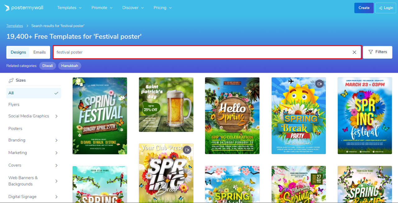Open the Hello Spring celebration poster
Image resolution: width=398 pixels, height=203 pixels.
pyautogui.click(x=232, y=116)
